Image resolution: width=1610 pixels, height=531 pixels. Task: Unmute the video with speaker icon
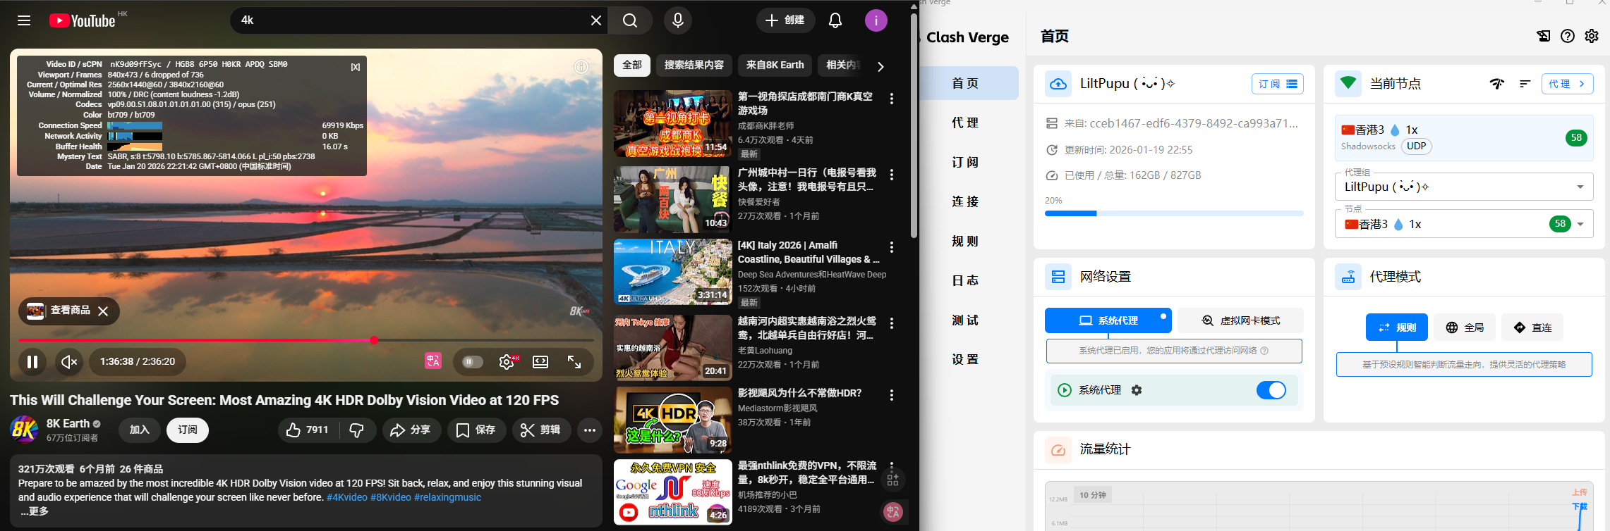click(x=69, y=362)
